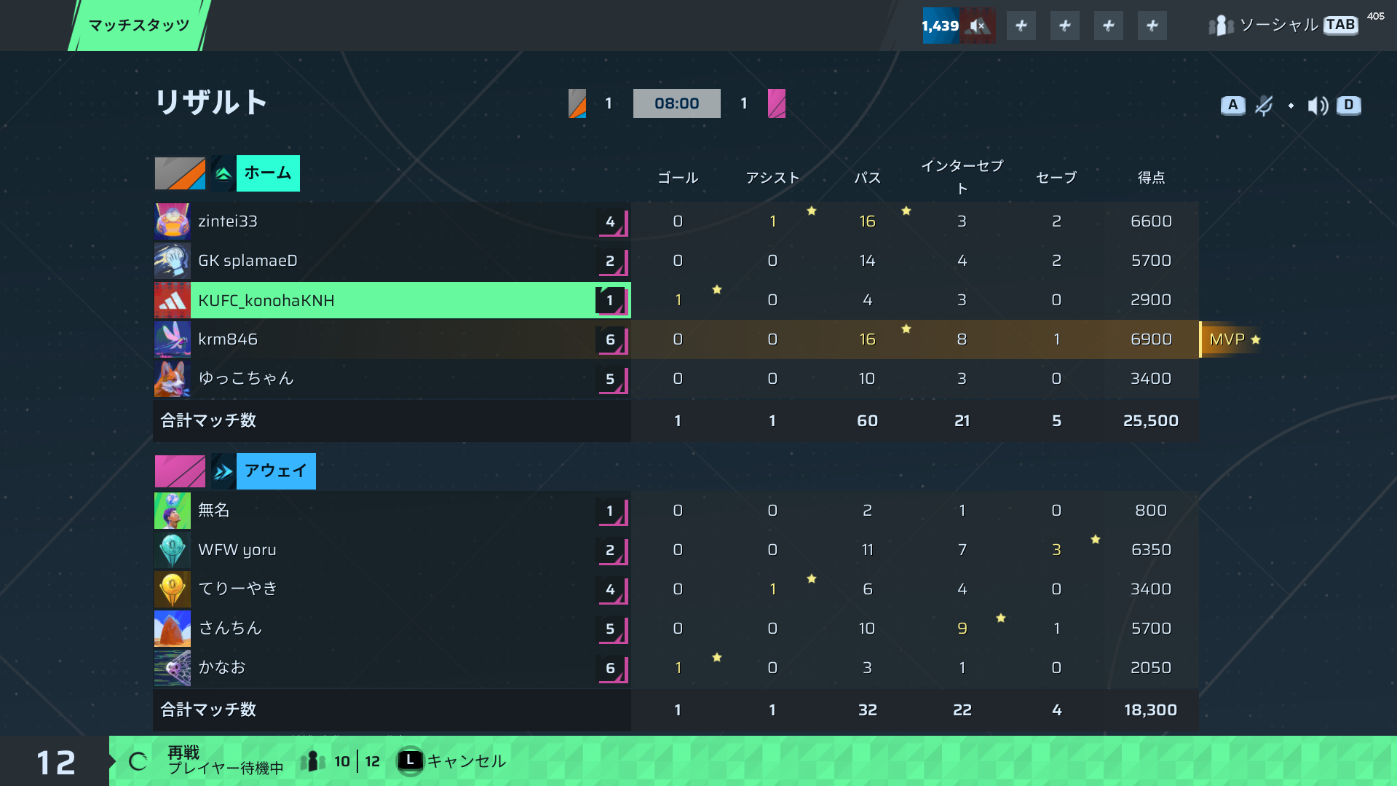
Task: Click GK splamaeD's glove avatar icon
Action: 173,261
